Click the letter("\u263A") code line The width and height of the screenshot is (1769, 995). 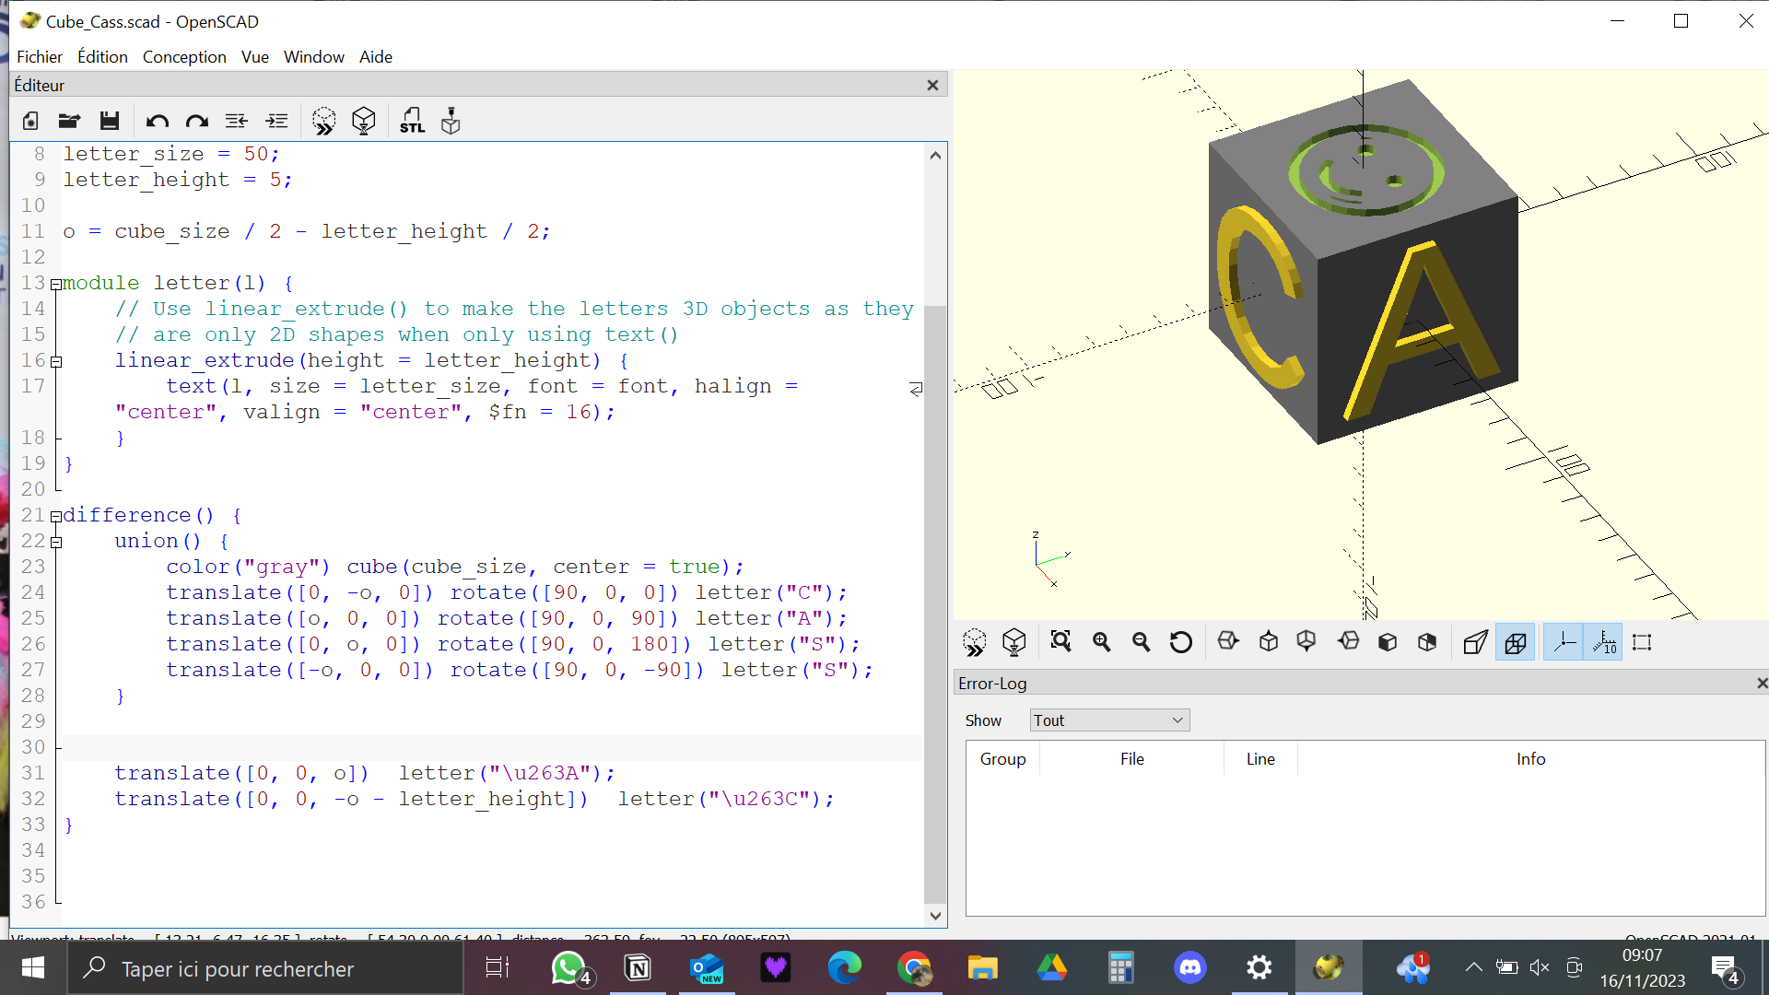click(364, 773)
